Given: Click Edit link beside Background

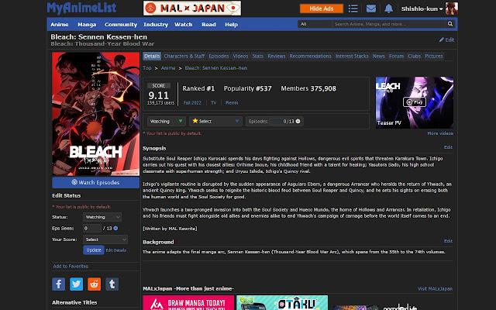Looking at the screenshot, I should [x=448, y=241].
